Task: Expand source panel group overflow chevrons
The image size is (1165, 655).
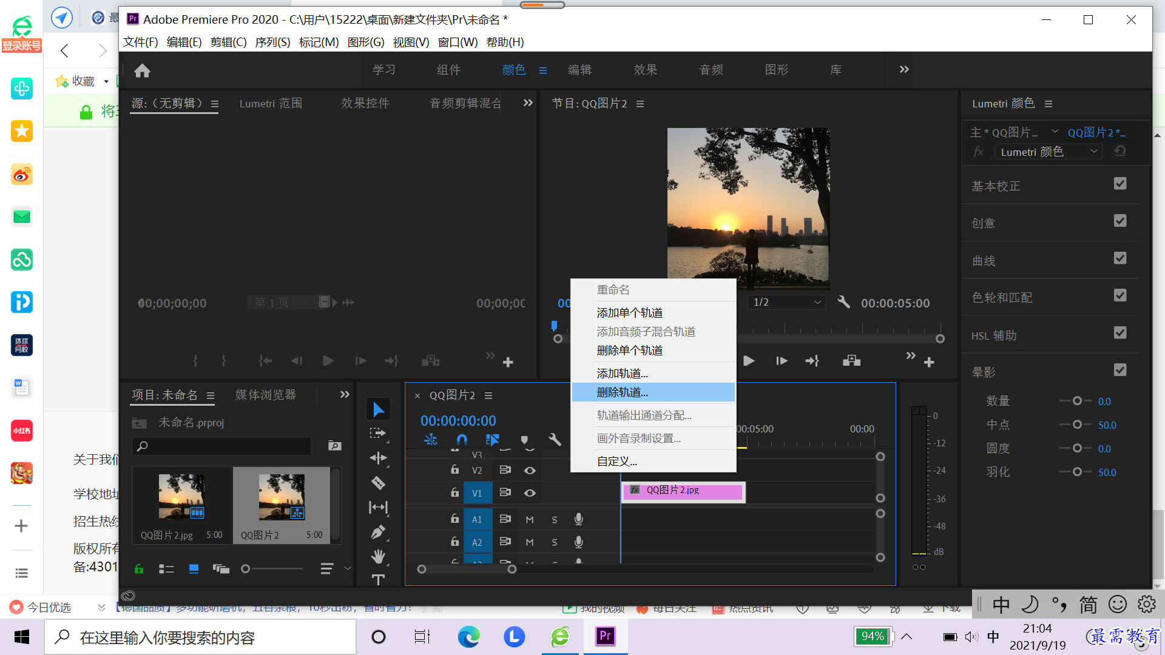Action: point(528,103)
